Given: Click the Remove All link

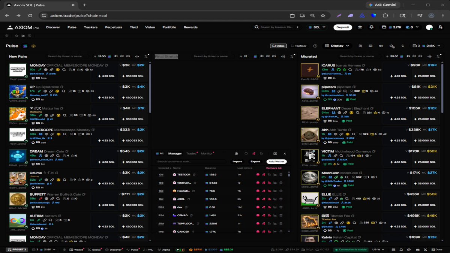Looking at the screenshot, I should click(x=274, y=168).
